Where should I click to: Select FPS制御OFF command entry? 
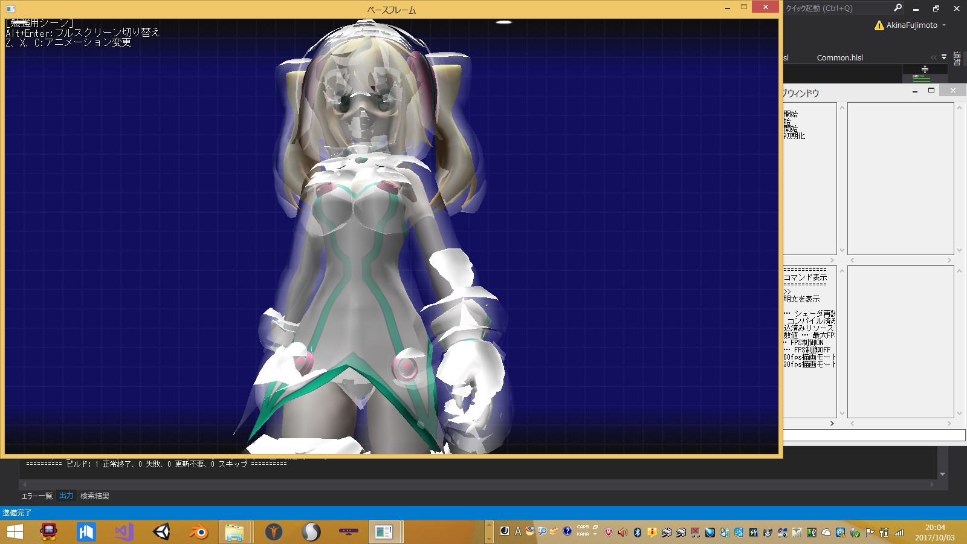click(807, 350)
